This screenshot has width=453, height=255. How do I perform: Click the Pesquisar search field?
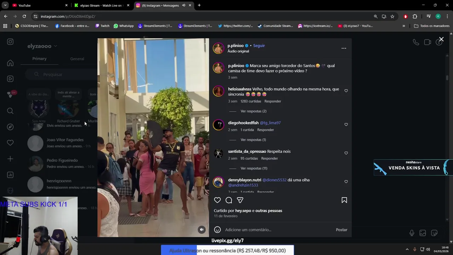(x=62, y=74)
